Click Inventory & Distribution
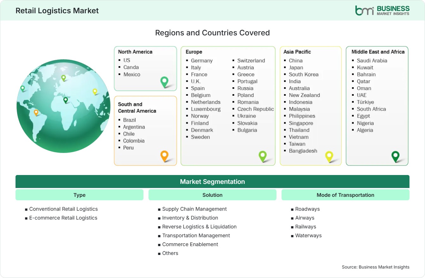 190,218
